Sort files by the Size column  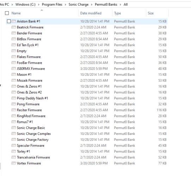coord(151,13)
